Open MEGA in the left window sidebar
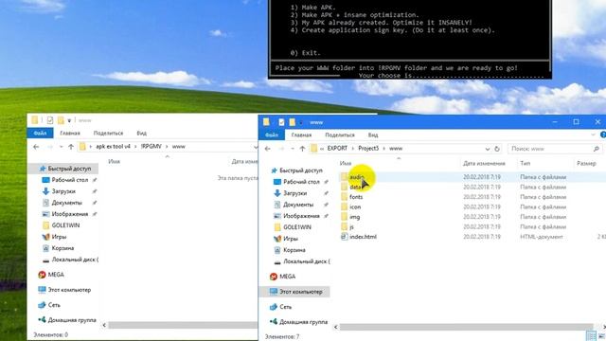Viewport: 606px width, 341px height. 51,275
